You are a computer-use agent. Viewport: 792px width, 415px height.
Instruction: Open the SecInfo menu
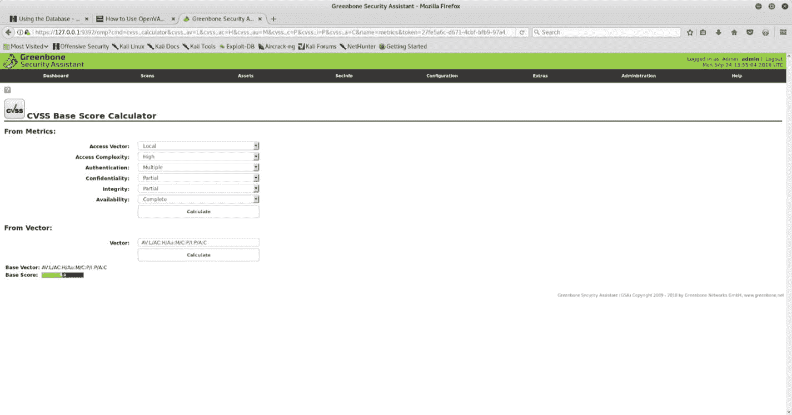[x=344, y=76]
